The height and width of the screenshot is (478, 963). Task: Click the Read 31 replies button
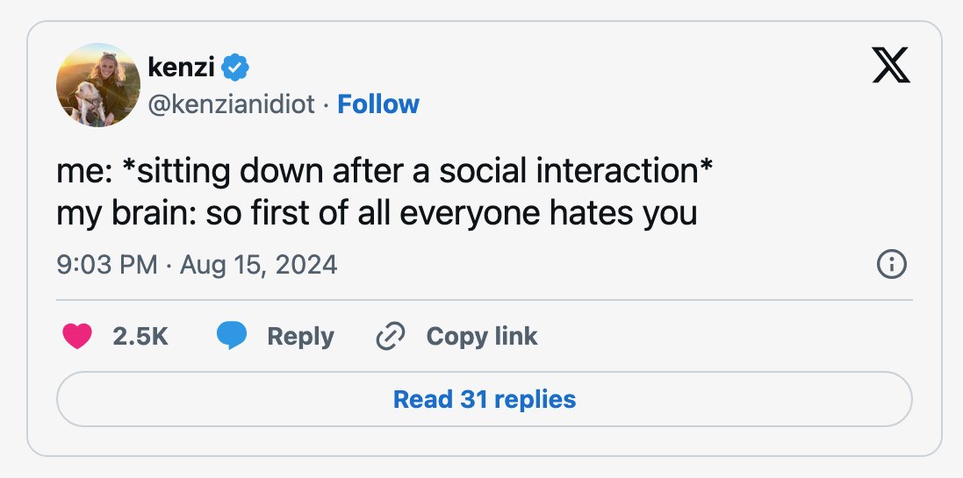pyautogui.click(x=484, y=399)
